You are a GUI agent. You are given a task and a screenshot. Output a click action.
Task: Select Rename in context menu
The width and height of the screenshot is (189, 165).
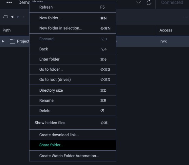pos(73,101)
